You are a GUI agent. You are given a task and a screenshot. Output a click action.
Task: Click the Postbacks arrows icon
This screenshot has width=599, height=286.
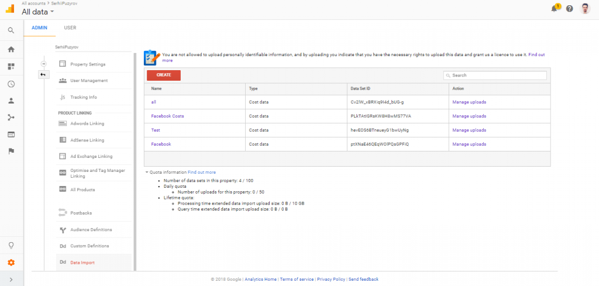(x=63, y=213)
